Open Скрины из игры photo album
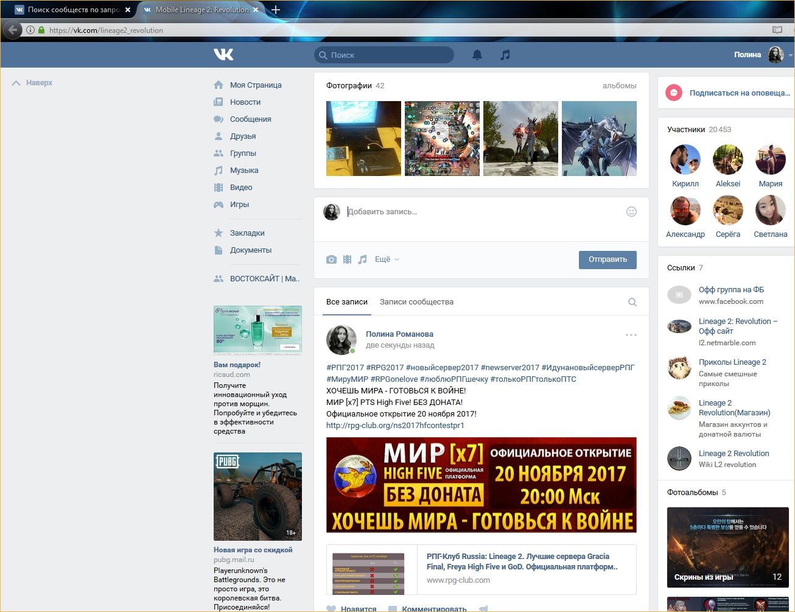The image size is (795, 612). tap(728, 547)
